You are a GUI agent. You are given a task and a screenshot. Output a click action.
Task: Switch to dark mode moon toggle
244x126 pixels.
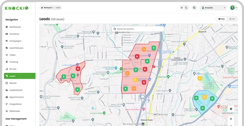(x=186, y=8)
